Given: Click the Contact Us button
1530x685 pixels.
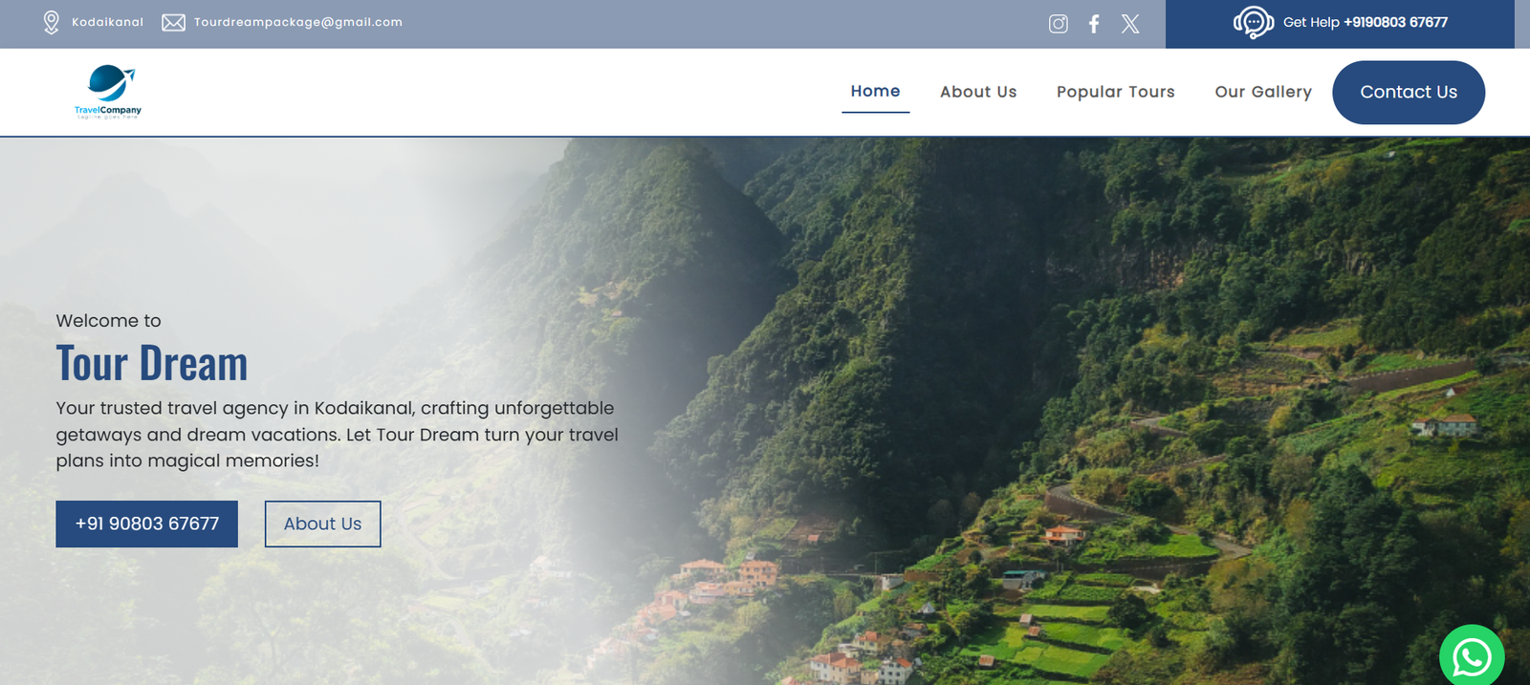Looking at the screenshot, I should (1409, 93).
